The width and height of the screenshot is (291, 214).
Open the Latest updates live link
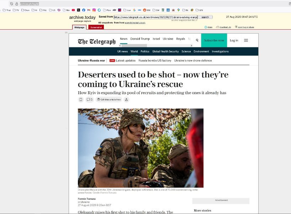click(123, 61)
